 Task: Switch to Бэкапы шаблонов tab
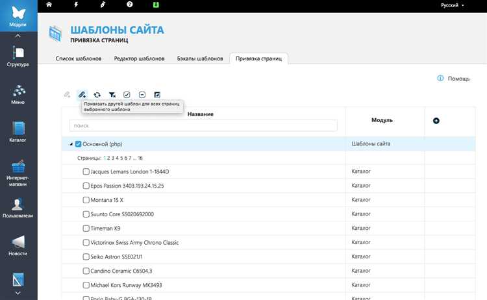coord(200,58)
